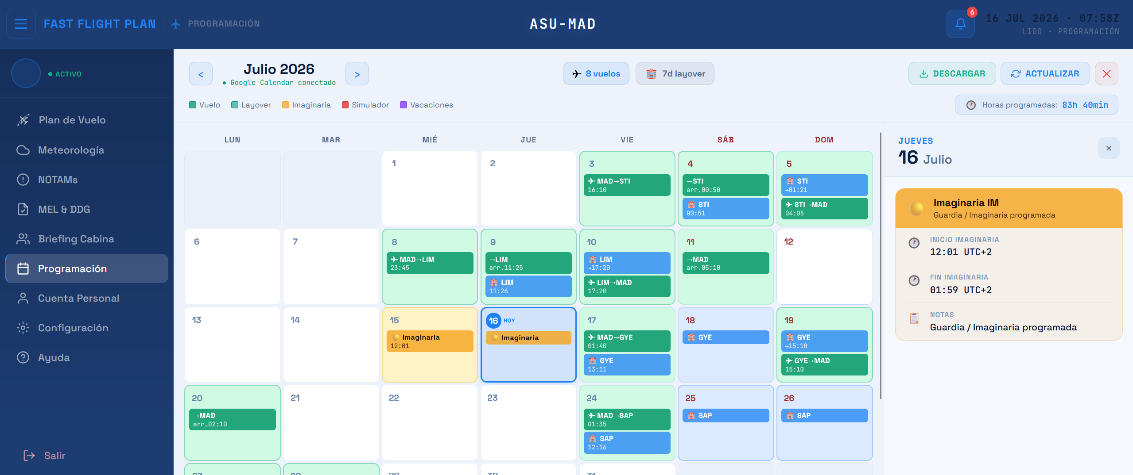Select the STI→MAD flight on day 5
The height and width of the screenshot is (475, 1133).
824,208
